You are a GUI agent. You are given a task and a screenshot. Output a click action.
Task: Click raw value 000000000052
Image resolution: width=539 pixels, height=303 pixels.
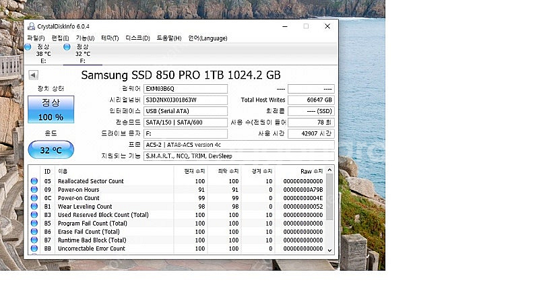pos(303,207)
